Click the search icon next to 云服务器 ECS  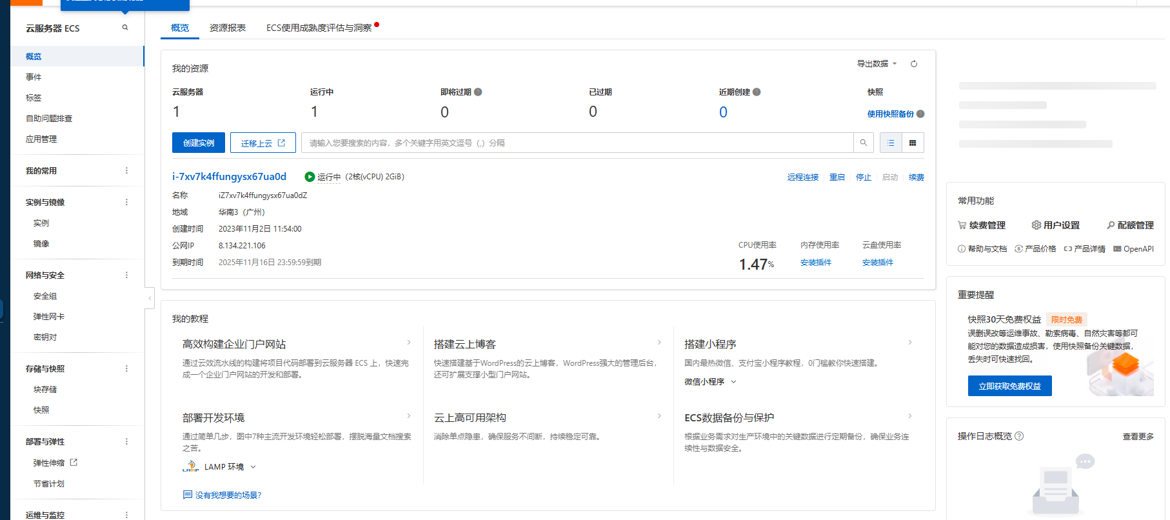[x=125, y=28]
